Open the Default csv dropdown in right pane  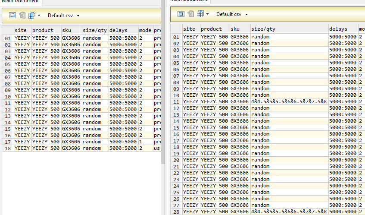coord(232,14)
